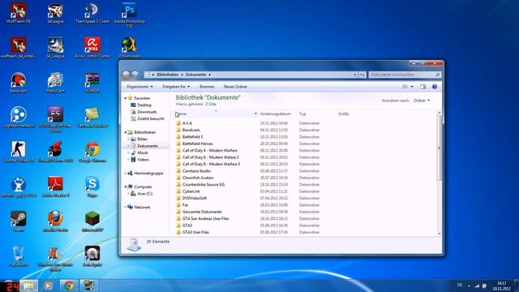Viewport: 519px width, 292px height.
Task: Expand the Heimnetzgruppe tree node
Action: pos(126,173)
